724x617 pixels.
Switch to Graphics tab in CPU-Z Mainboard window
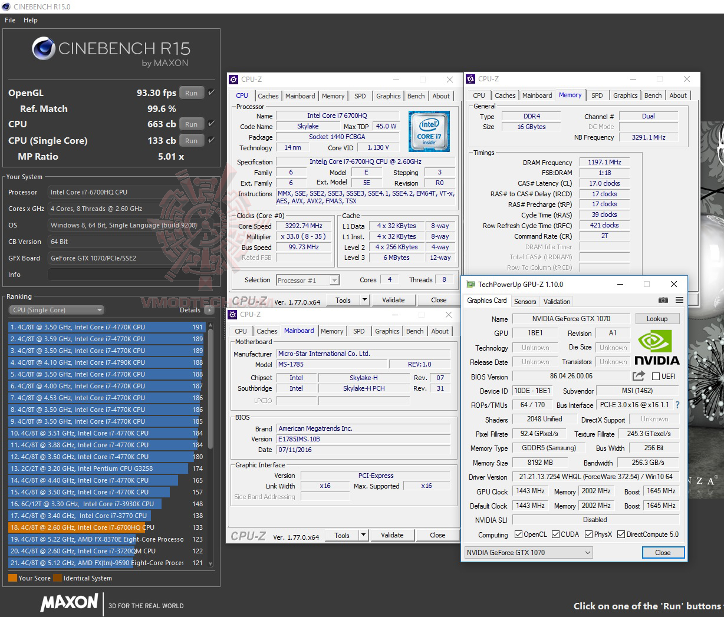point(387,331)
